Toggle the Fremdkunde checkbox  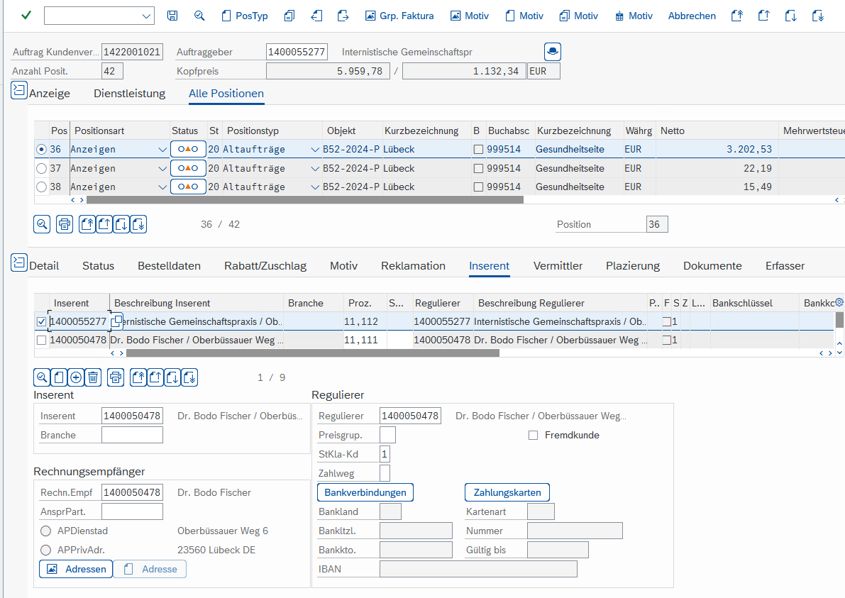(x=533, y=436)
